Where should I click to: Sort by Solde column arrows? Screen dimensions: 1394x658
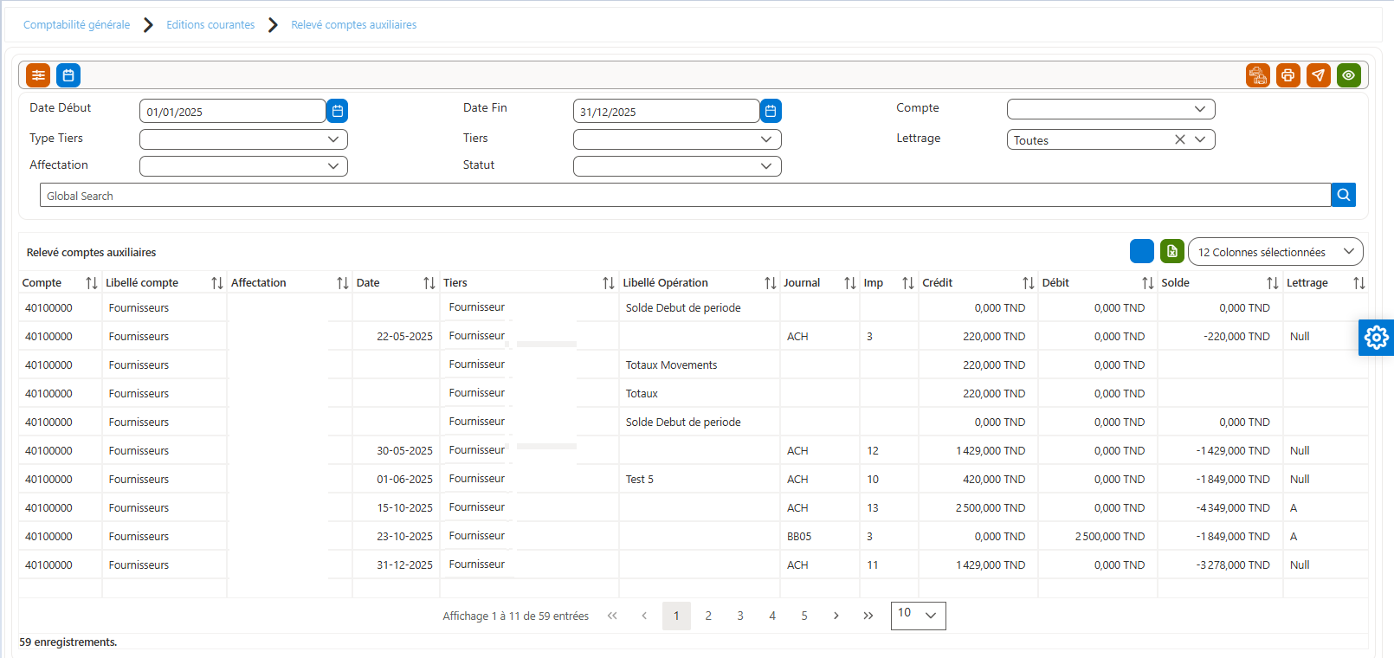point(1273,283)
